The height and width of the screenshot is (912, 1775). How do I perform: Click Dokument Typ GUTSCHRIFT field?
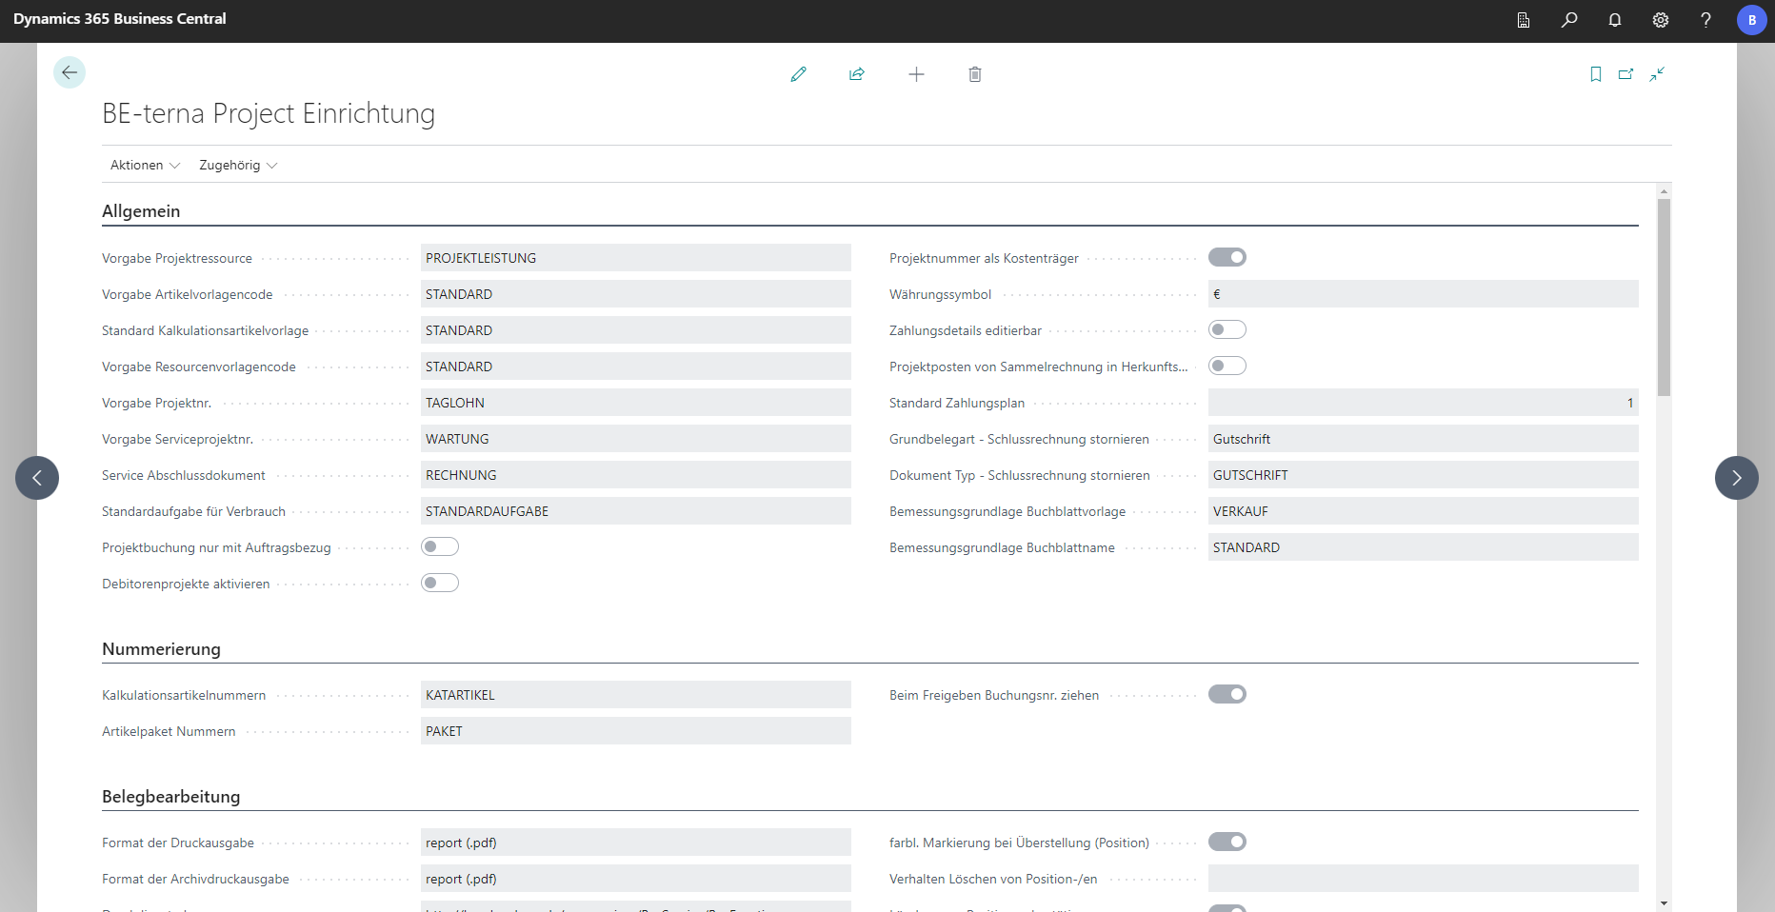[x=1424, y=475]
